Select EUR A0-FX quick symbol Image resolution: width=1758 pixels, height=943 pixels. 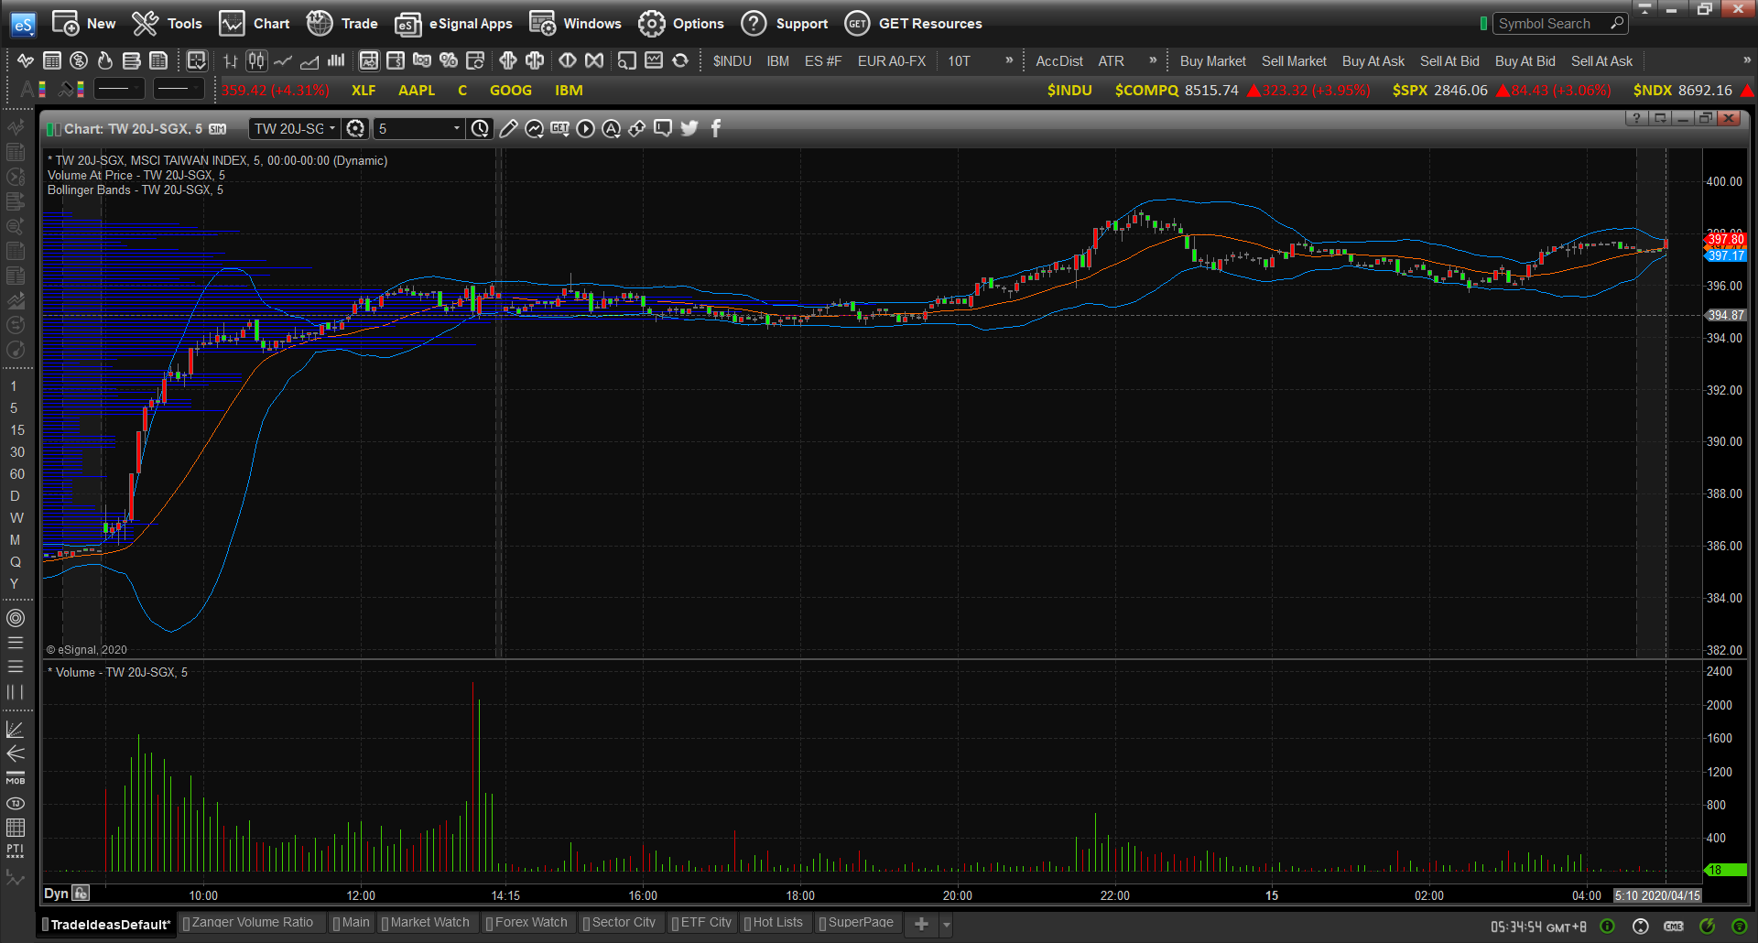point(892,61)
